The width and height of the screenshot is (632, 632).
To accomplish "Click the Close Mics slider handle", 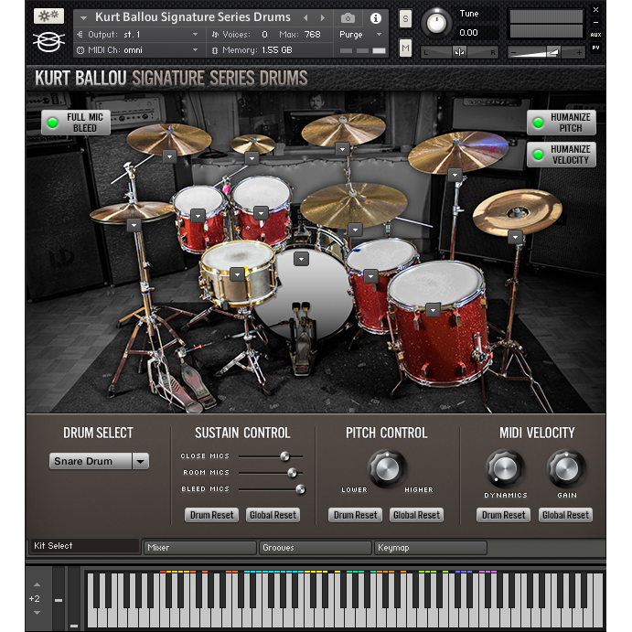I will tap(284, 455).
